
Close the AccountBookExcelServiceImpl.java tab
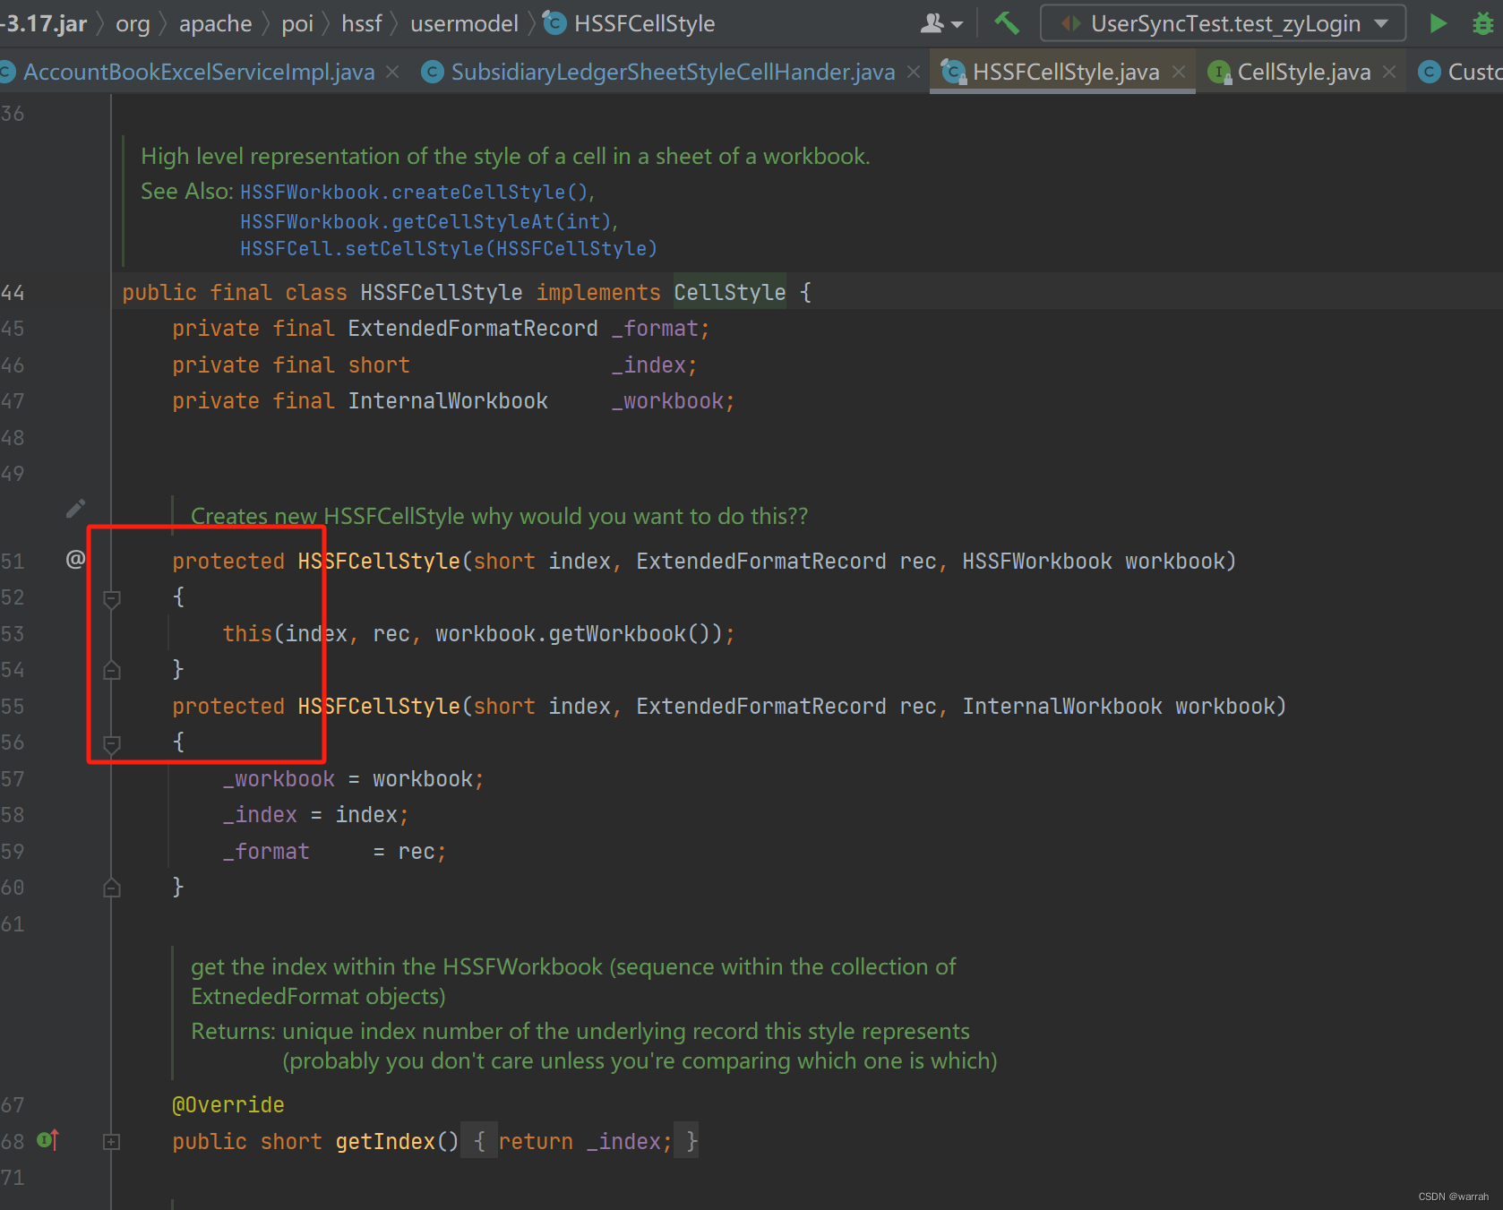(392, 72)
